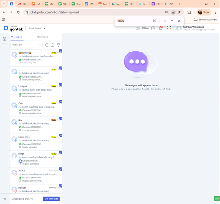Click the Get new chat button
The image size is (220, 204).
(x=51, y=199)
